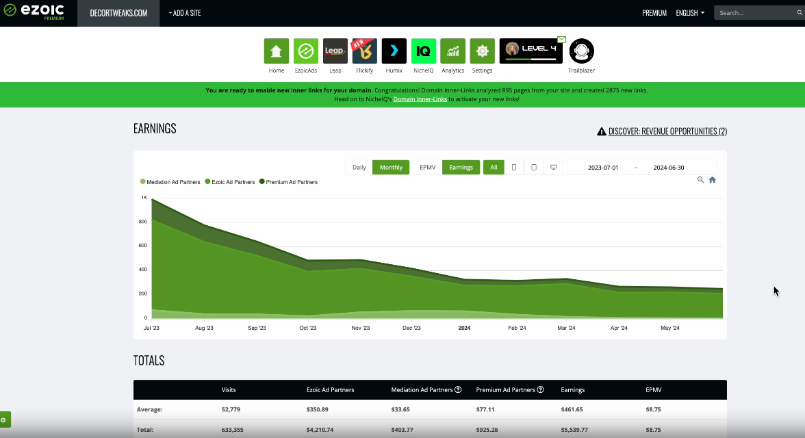This screenshot has width=805, height=438.
Task: Click the Premium Ad Partners help icon
Action: [x=540, y=389]
